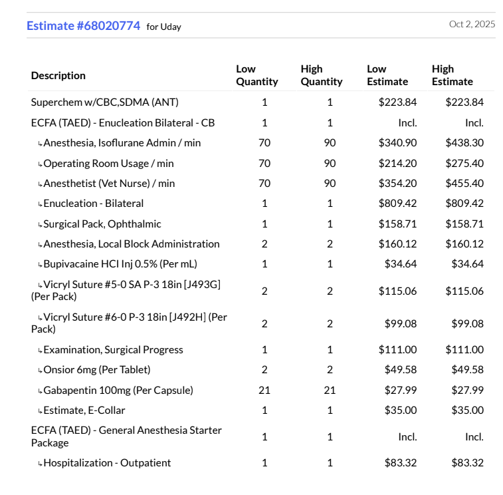Image resolution: width=503 pixels, height=495 pixels.
Task: Click sub-item arrow before Enucleation - Bilateral
Action: (x=40, y=204)
